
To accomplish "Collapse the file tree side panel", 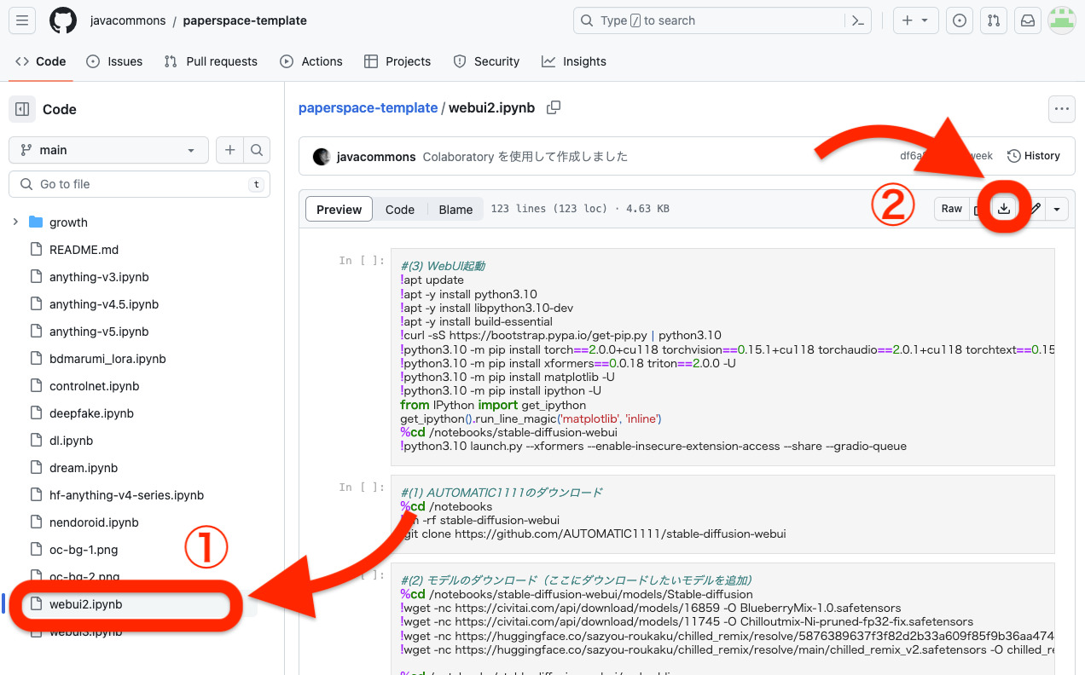I will coord(22,109).
